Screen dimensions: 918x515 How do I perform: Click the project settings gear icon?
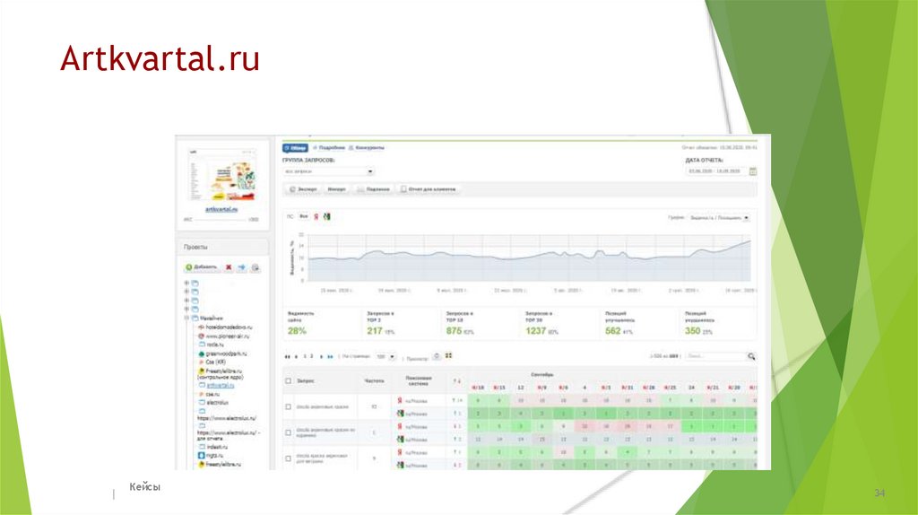(255, 267)
